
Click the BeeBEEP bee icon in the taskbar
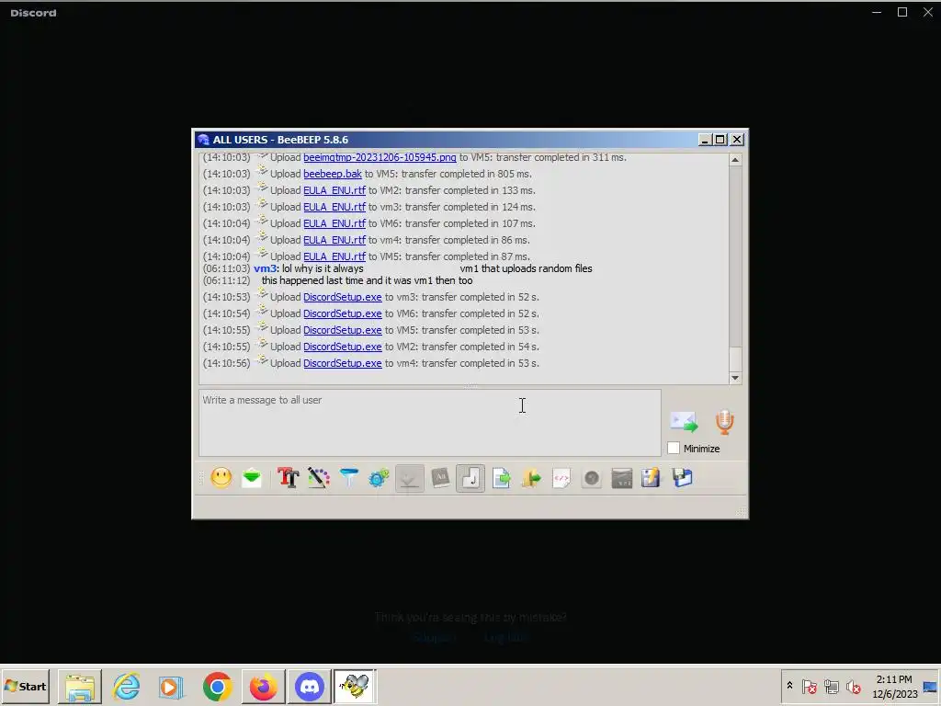356,686
